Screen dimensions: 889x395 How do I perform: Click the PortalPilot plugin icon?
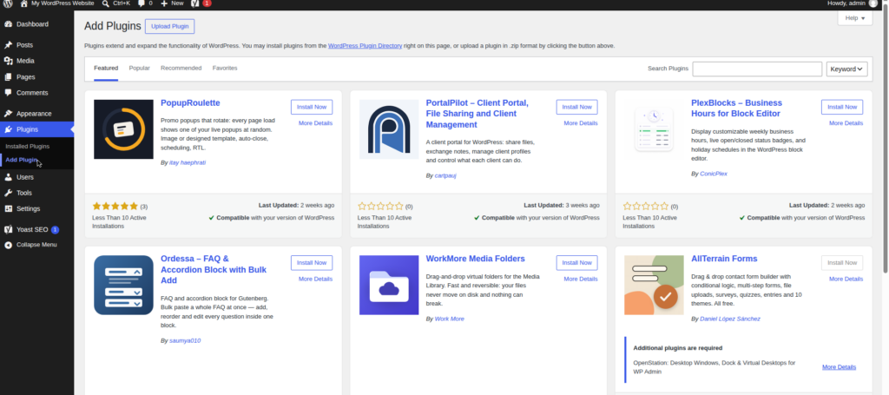[x=389, y=129]
